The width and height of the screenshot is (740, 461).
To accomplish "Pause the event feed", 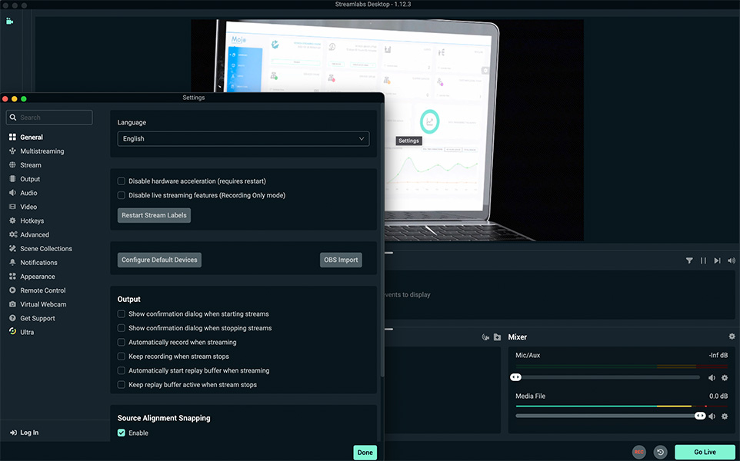I will tap(702, 260).
